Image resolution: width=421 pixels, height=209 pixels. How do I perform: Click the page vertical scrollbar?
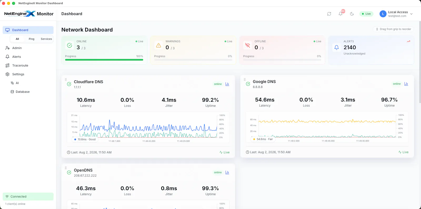coord(420,62)
